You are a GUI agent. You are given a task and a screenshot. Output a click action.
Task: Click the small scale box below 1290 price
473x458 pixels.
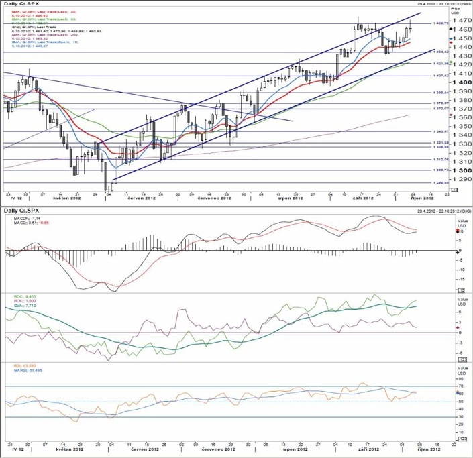455,190
